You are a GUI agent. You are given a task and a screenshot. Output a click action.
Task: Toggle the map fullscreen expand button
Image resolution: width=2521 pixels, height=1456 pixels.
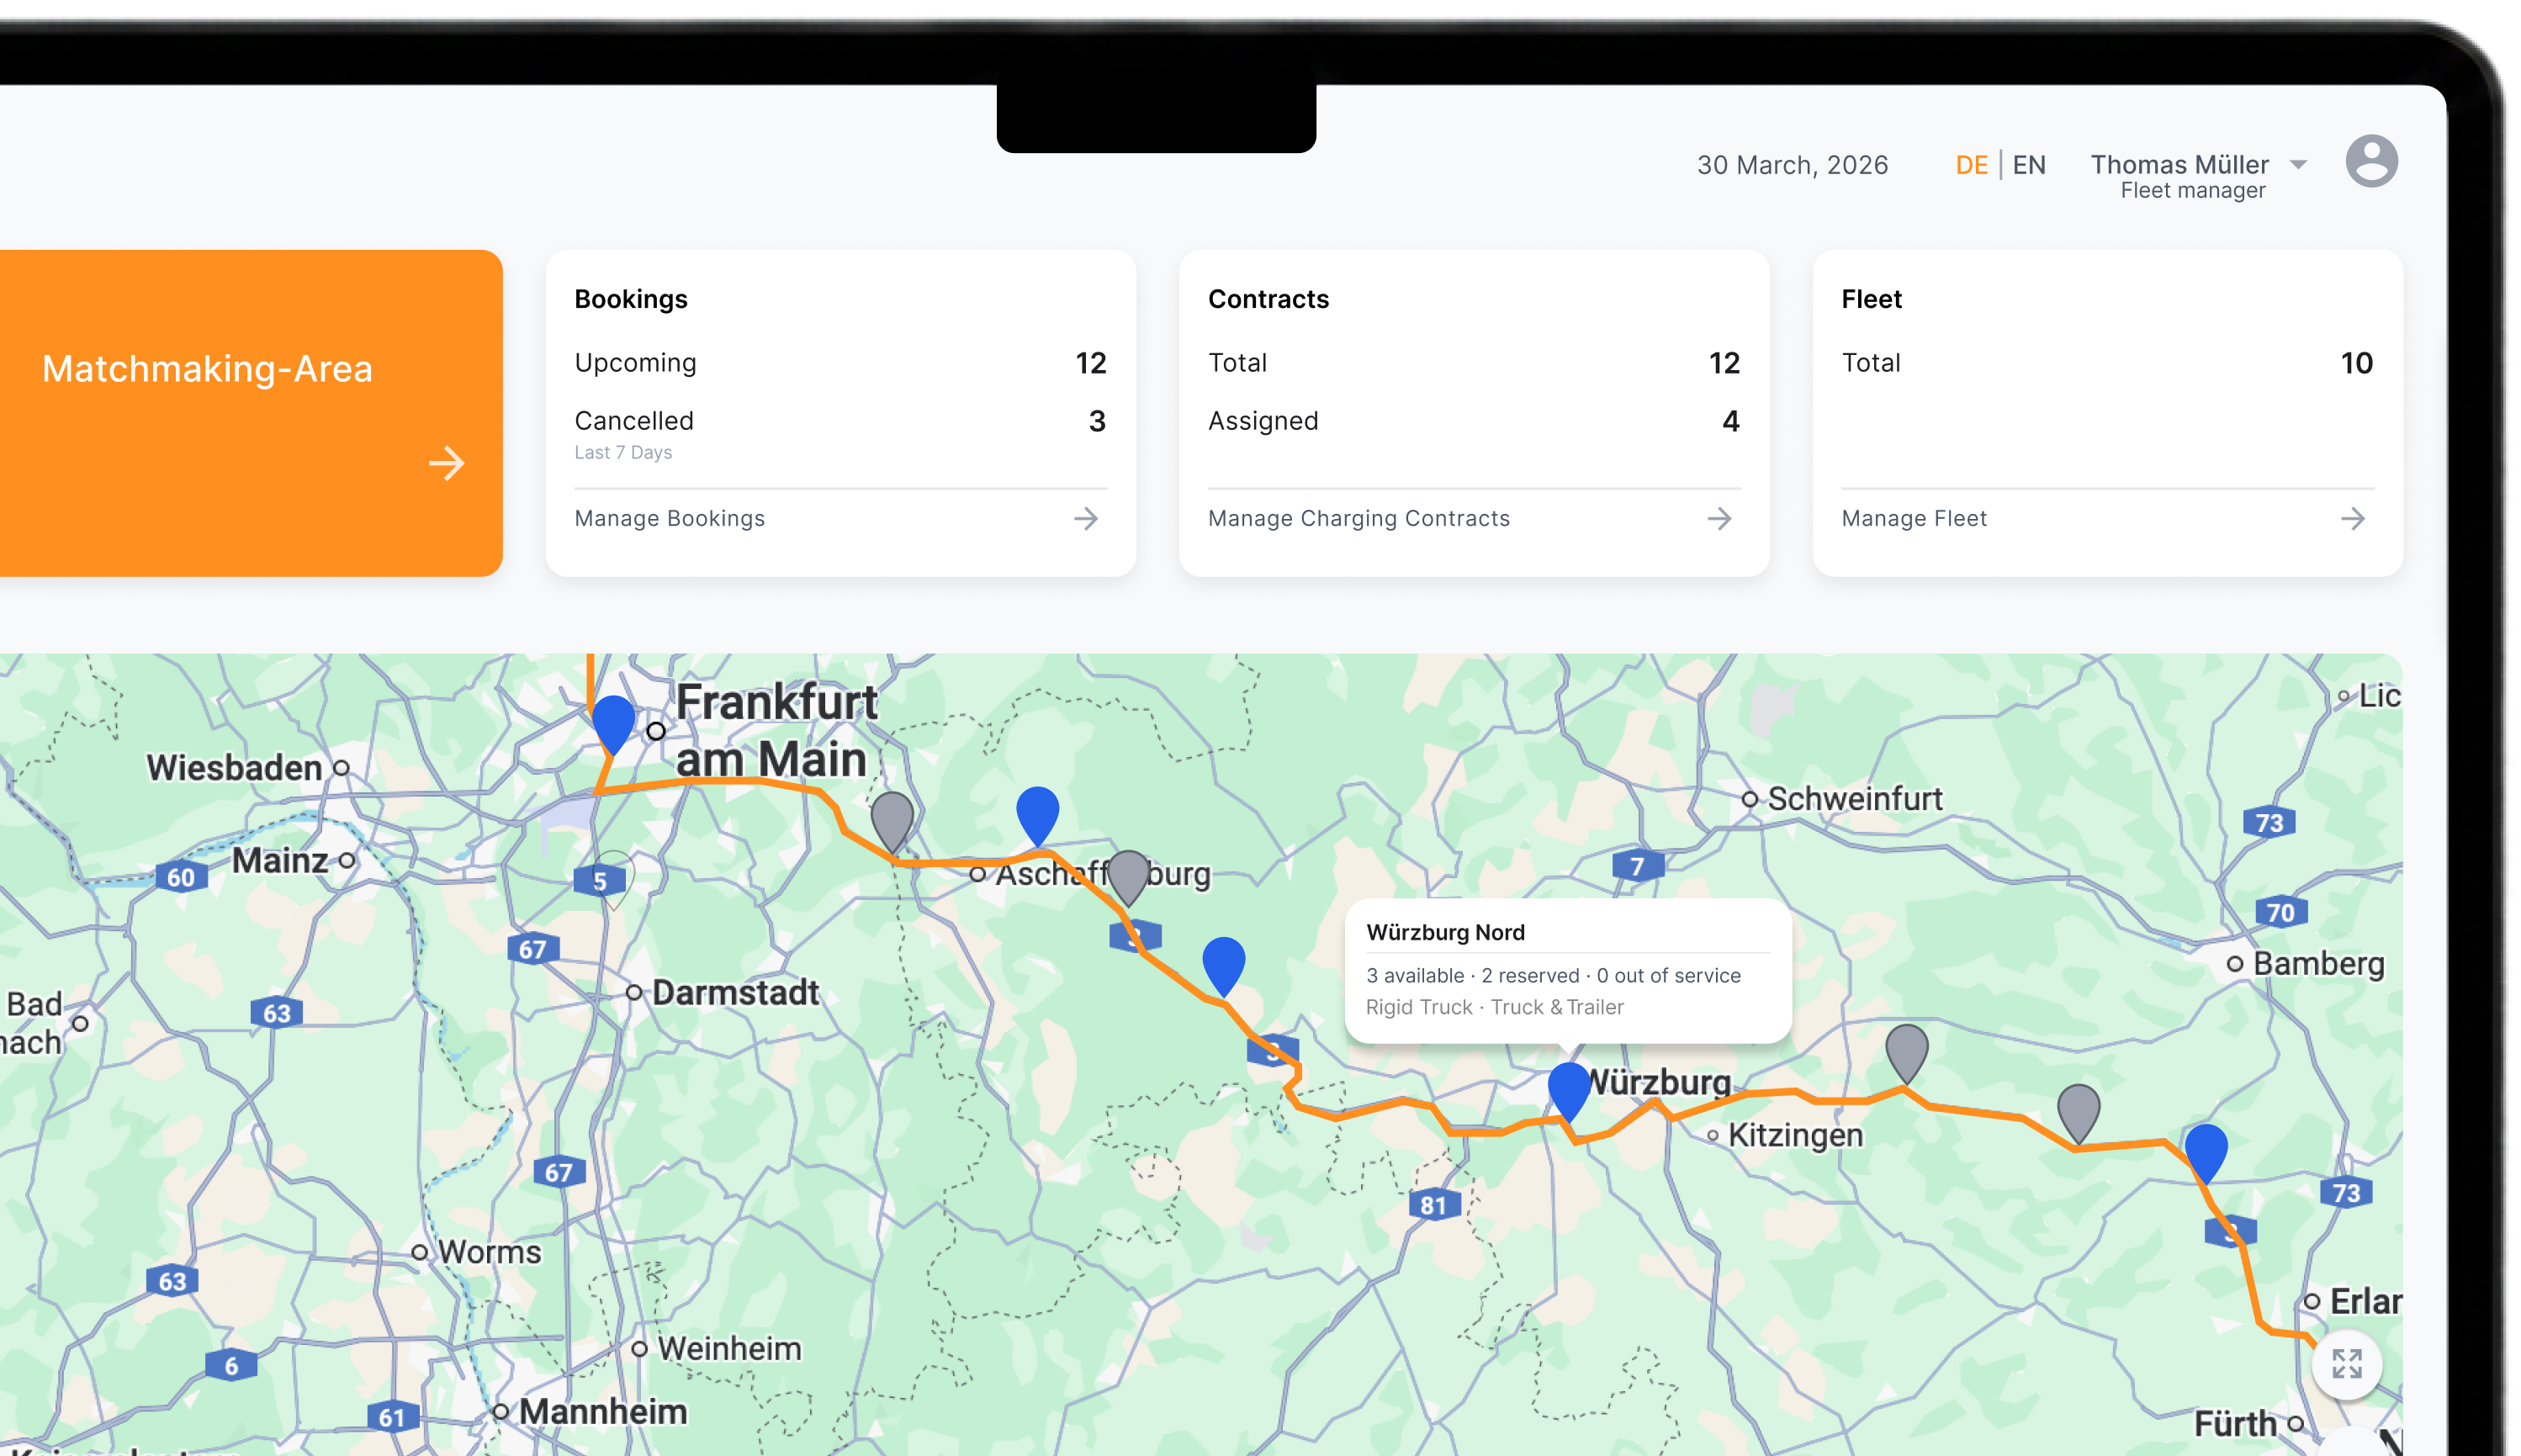pyautogui.click(x=2346, y=1363)
